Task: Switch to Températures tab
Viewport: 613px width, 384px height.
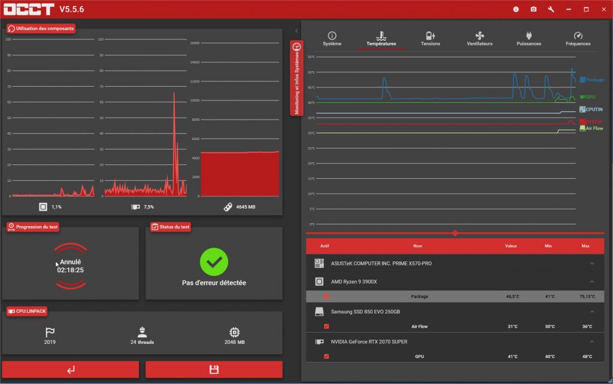Action: [x=381, y=39]
